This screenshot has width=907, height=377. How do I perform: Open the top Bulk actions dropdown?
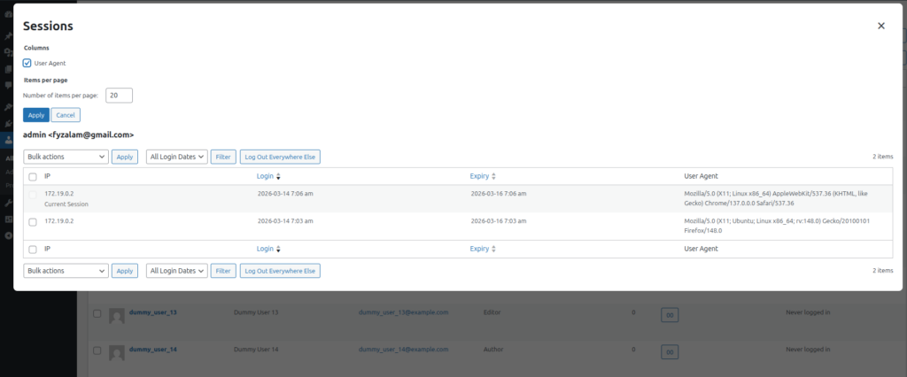click(66, 157)
